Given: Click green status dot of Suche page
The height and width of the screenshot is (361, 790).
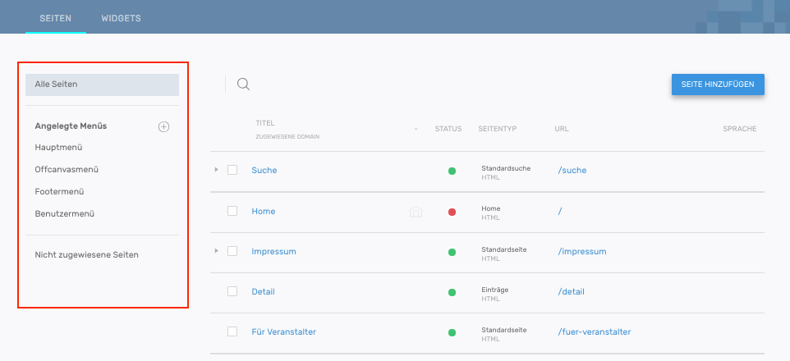Looking at the screenshot, I should tap(452, 171).
